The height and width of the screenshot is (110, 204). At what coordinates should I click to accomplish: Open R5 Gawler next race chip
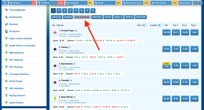[x=22, y=3]
